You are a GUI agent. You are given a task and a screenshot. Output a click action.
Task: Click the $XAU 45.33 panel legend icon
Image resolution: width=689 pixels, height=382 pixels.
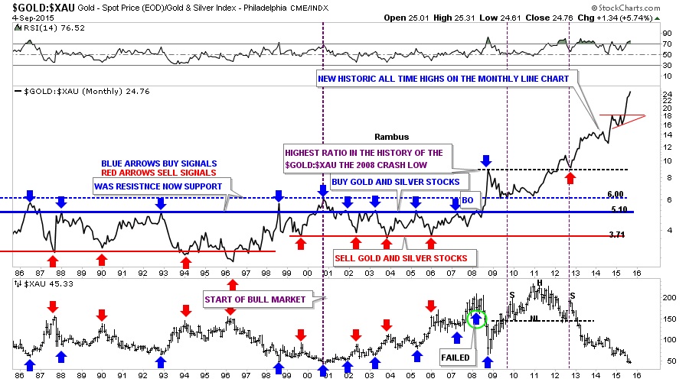tap(17, 283)
